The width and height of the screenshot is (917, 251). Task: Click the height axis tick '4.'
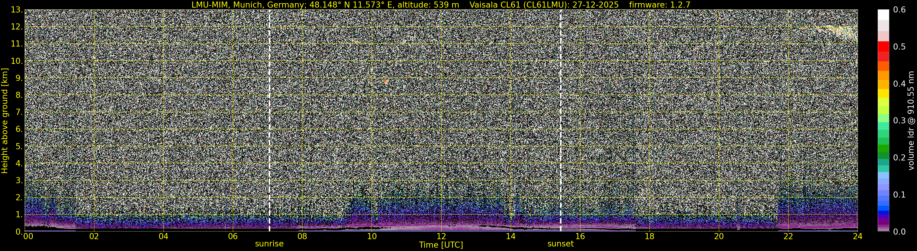[19, 163]
